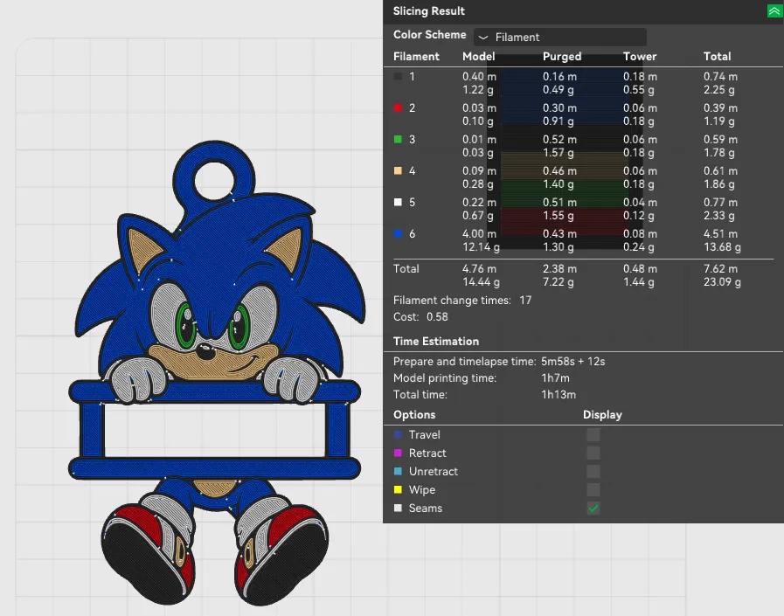Click the Purged column header
The image size is (784, 616).
tap(562, 57)
